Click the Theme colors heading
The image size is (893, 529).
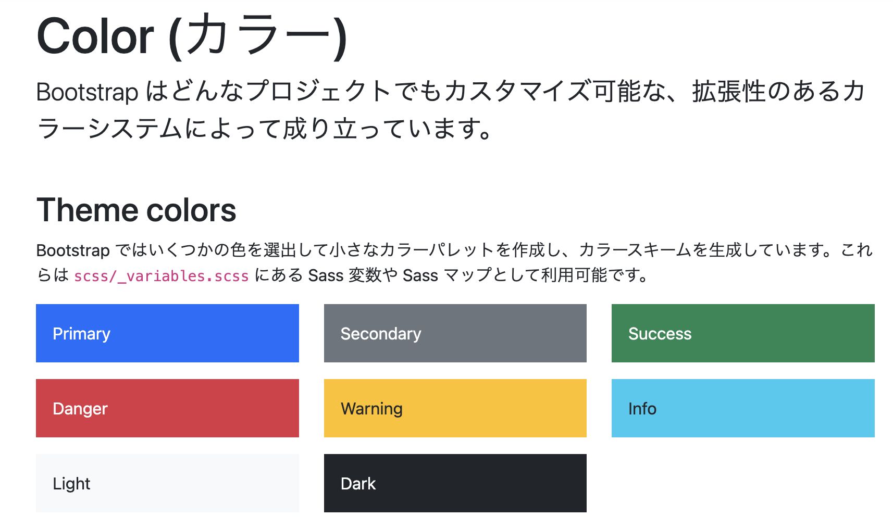[x=137, y=210]
